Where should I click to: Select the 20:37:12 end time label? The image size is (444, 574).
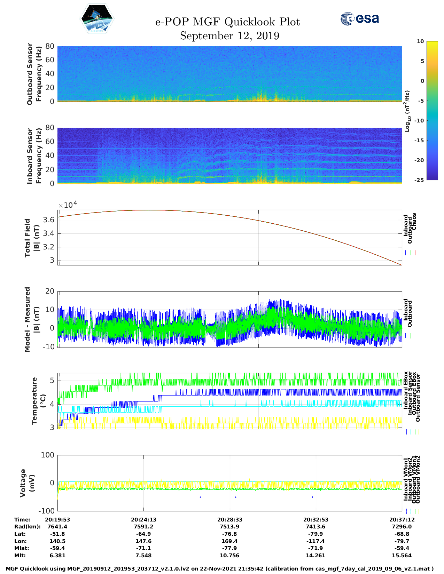(x=402, y=519)
